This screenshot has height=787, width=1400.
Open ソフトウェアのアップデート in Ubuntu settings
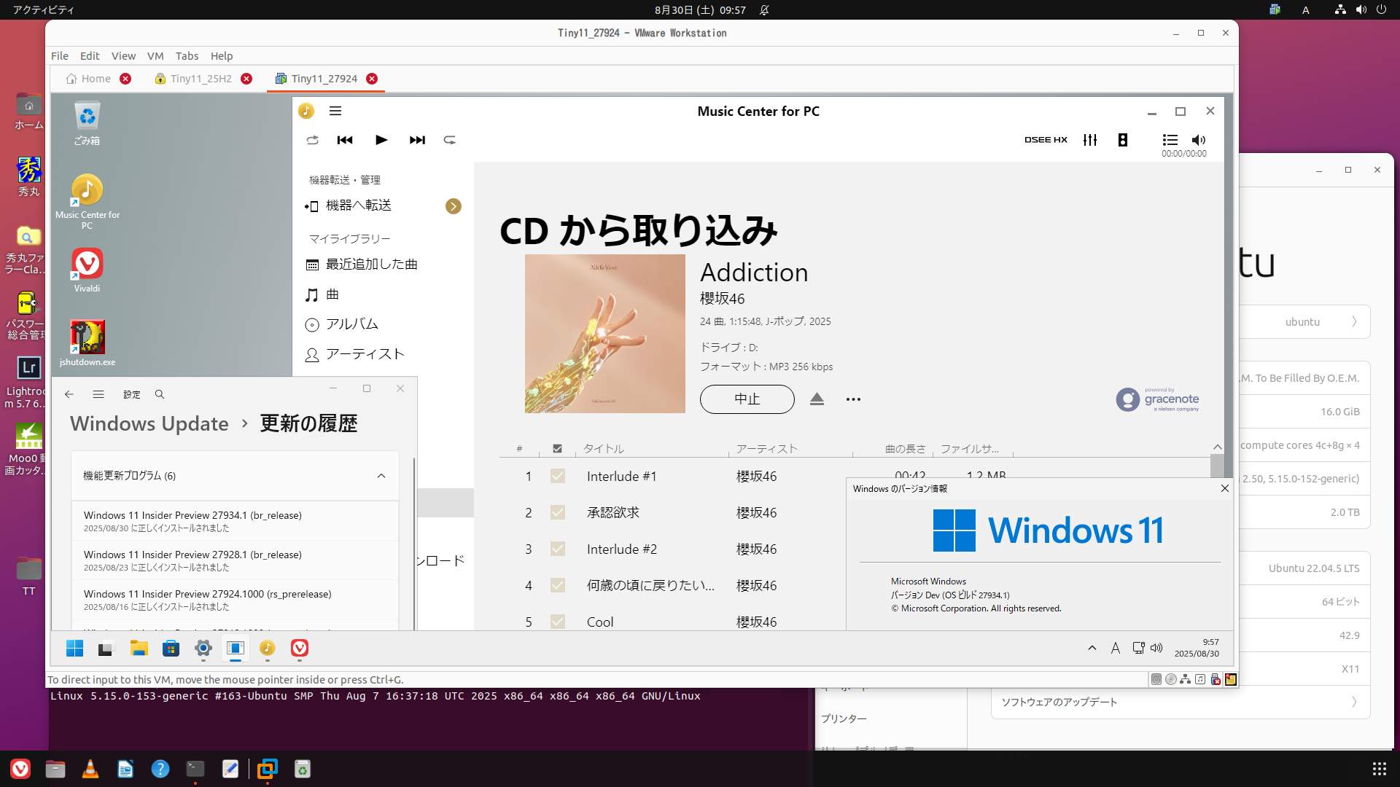pyautogui.click(x=1181, y=702)
